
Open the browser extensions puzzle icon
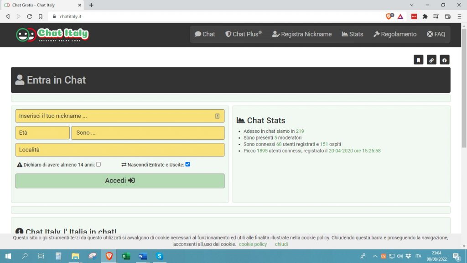pos(425,16)
